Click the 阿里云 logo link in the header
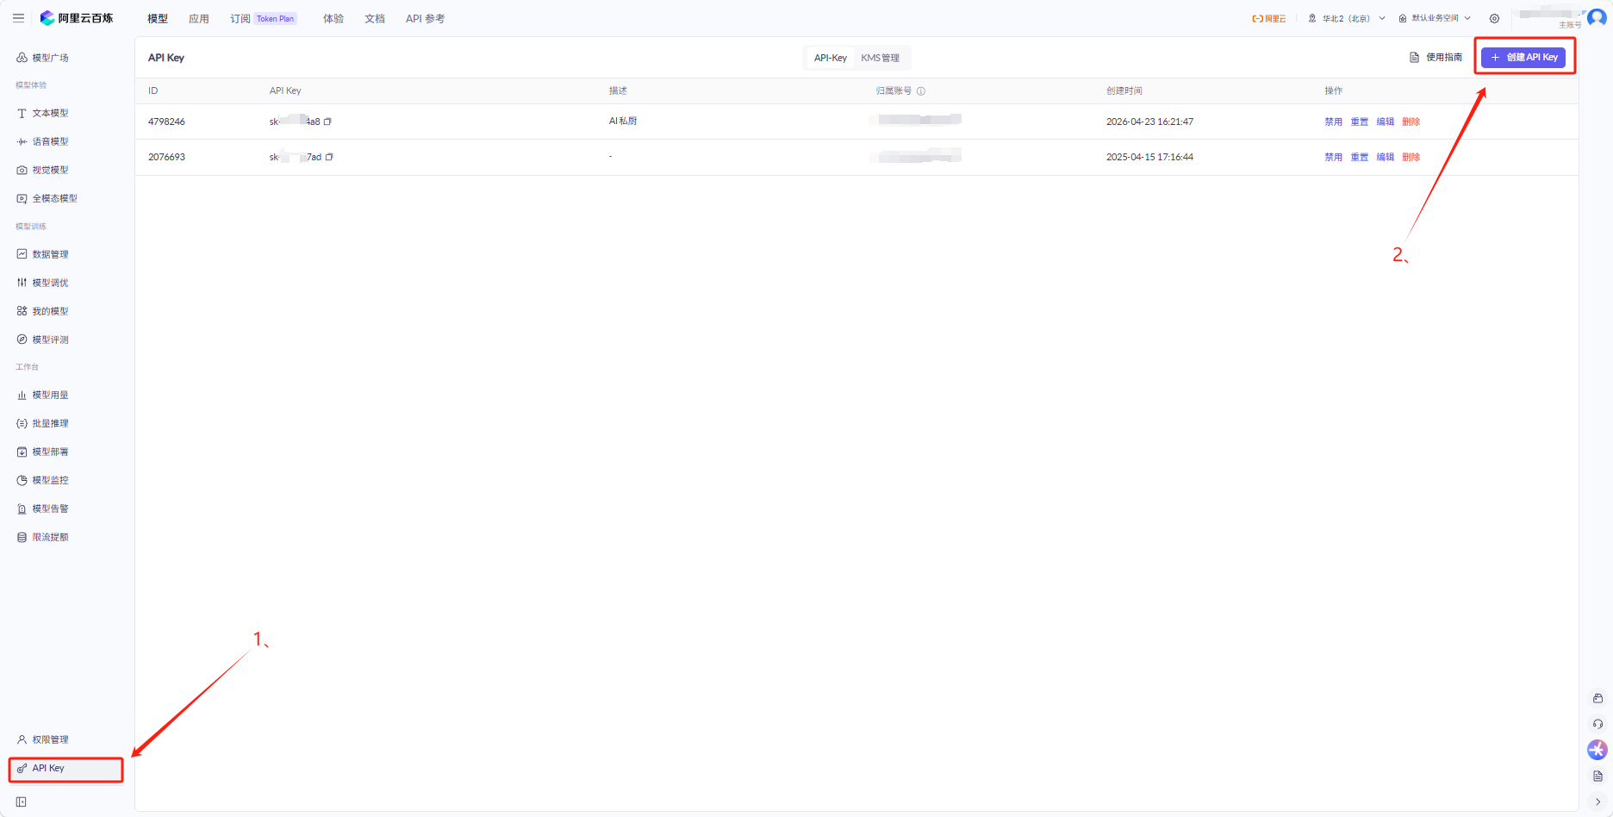 point(1269,18)
